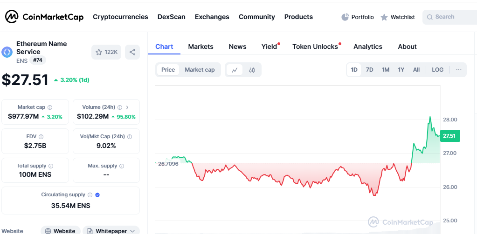477x234 pixels.
Task: Click the Search input field
Action: pyautogui.click(x=452, y=17)
